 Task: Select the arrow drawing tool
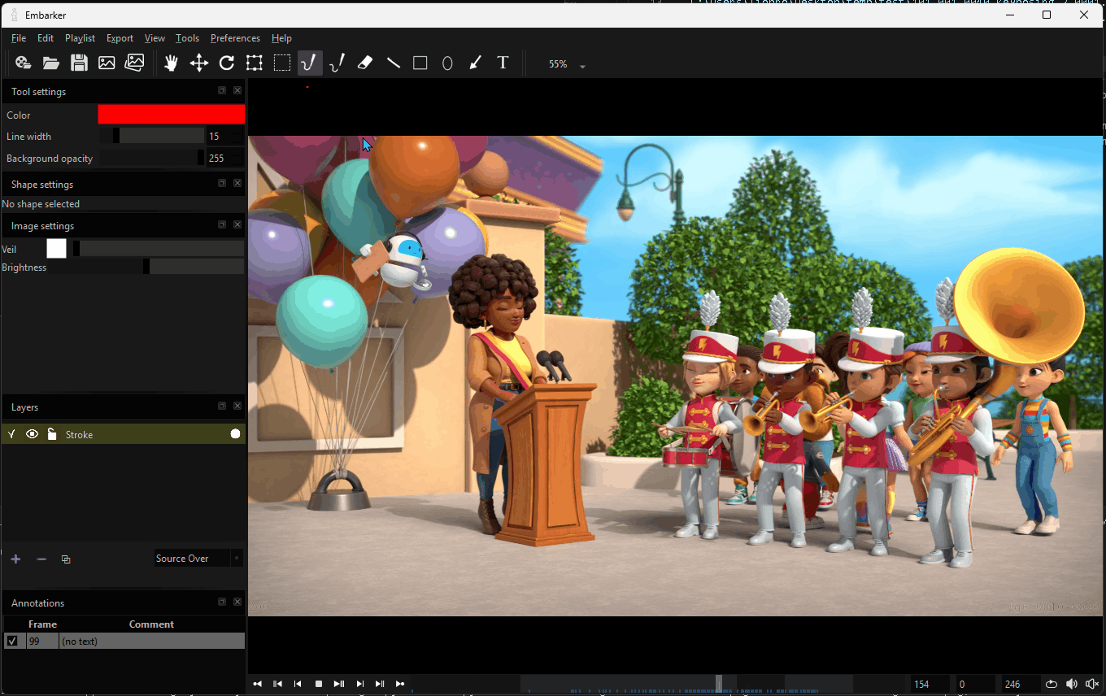[x=476, y=63]
